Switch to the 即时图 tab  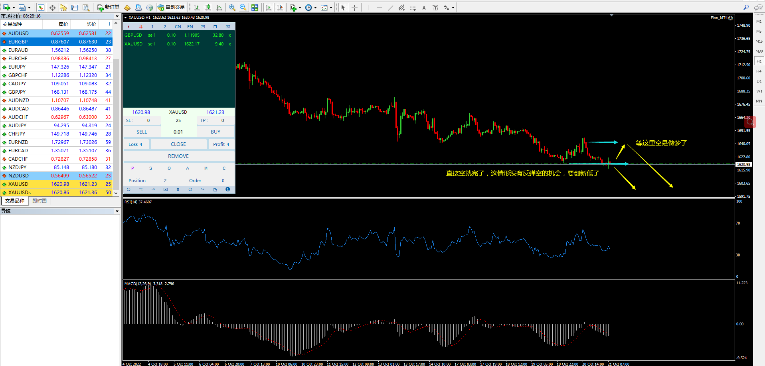pos(40,201)
